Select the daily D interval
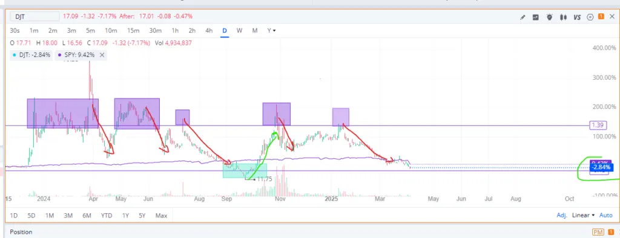This screenshot has width=620, height=238. pos(225,30)
